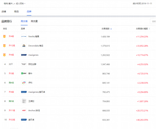Viewport: 156px width, 129px height.
Task: Click the 交易指数 column header
Action: pyautogui.click(x=105, y=29)
